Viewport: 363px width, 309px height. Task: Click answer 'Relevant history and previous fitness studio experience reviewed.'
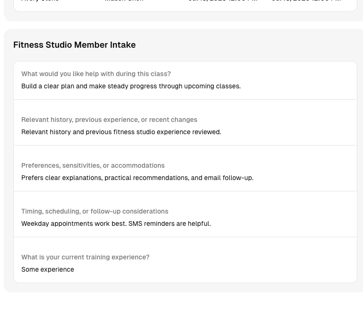tap(121, 132)
